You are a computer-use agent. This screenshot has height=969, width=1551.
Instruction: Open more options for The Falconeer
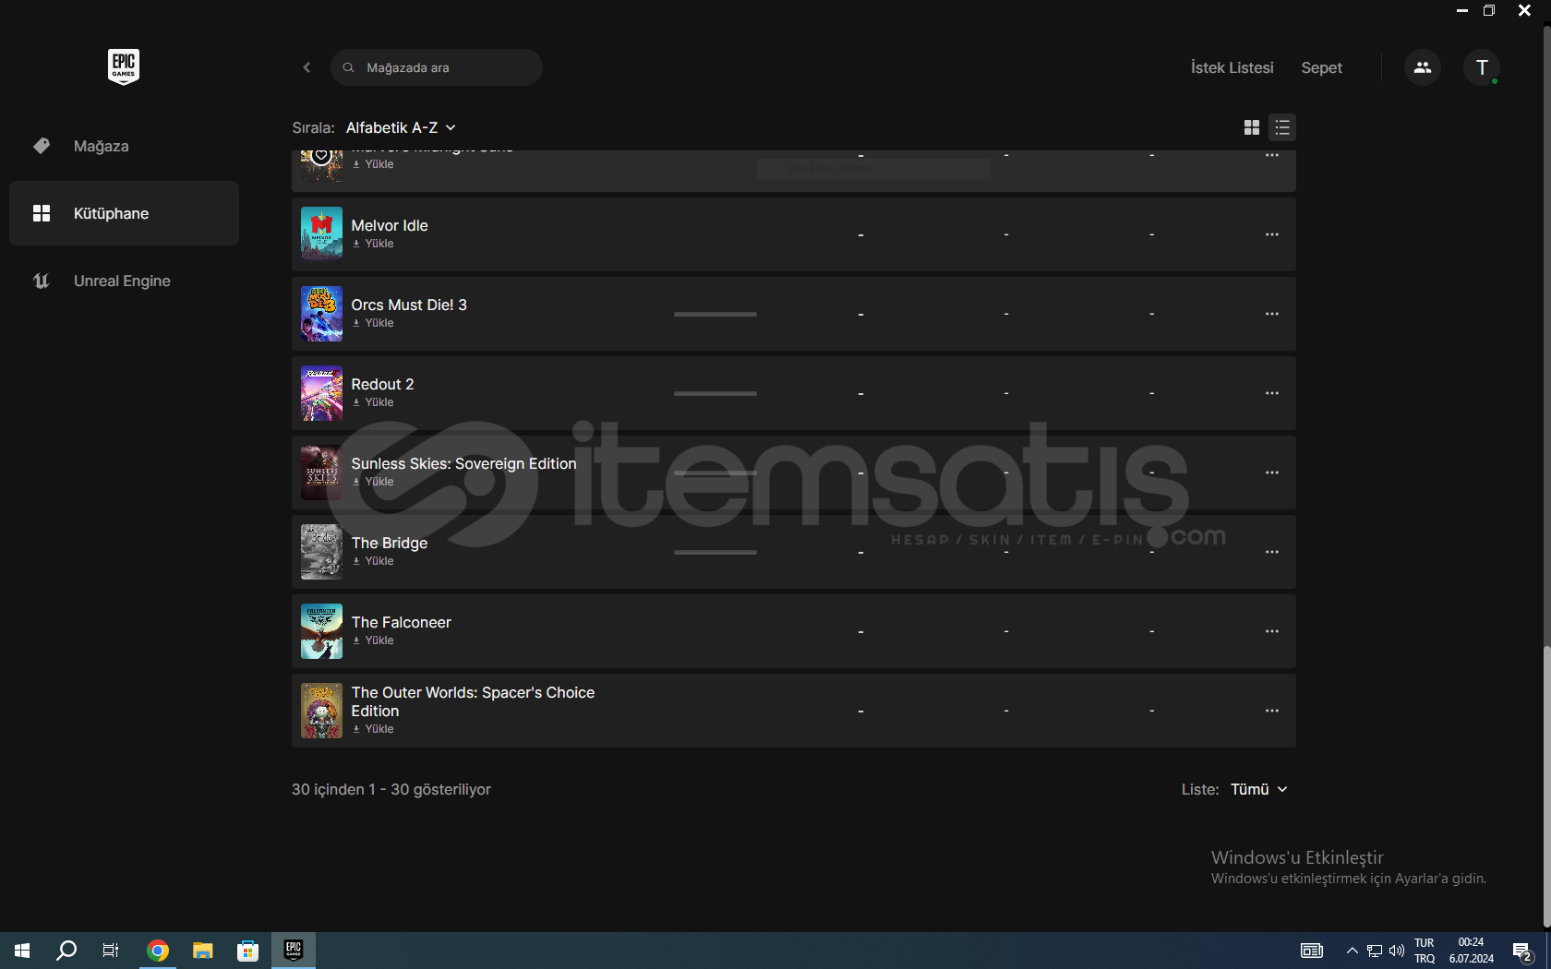click(1272, 631)
